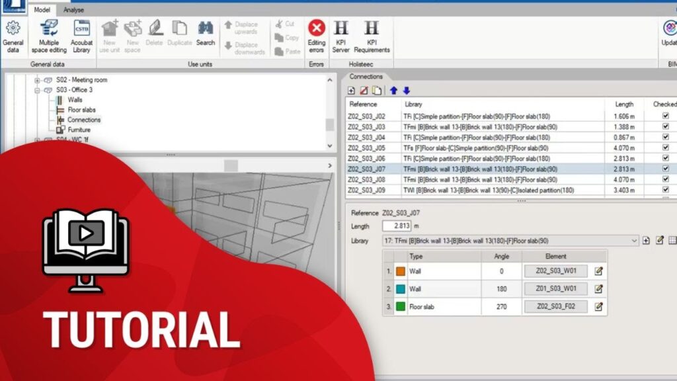Click the Search binoculars icon
The height and width of the screenshot is (381, 677).
205,33
